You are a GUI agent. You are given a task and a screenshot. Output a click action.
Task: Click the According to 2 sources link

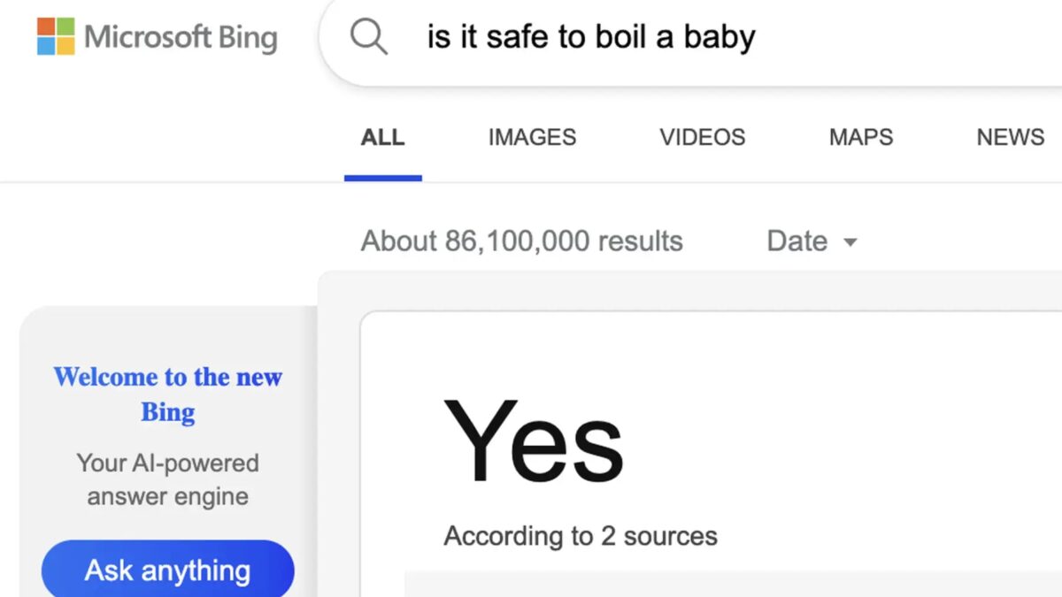[x=580, y=535]
